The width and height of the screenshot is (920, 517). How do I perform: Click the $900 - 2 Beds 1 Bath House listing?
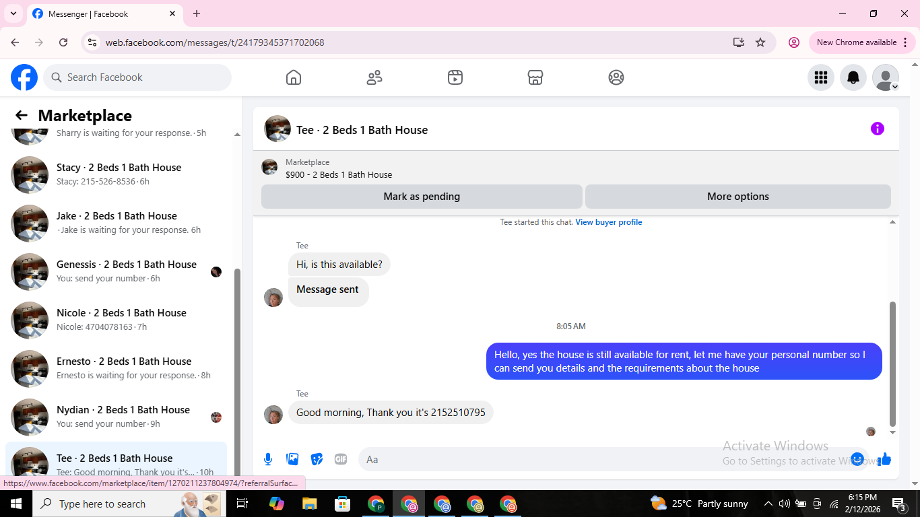[339, 174]
